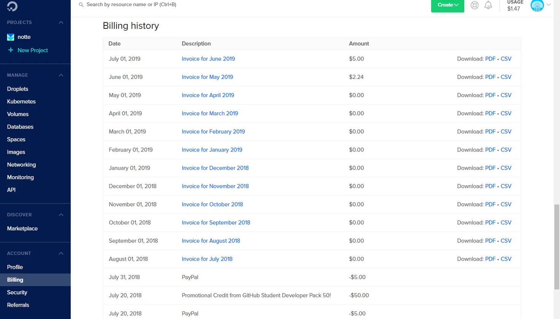
Task: Click the Usage $1.47 indicator
Action: 515,6
